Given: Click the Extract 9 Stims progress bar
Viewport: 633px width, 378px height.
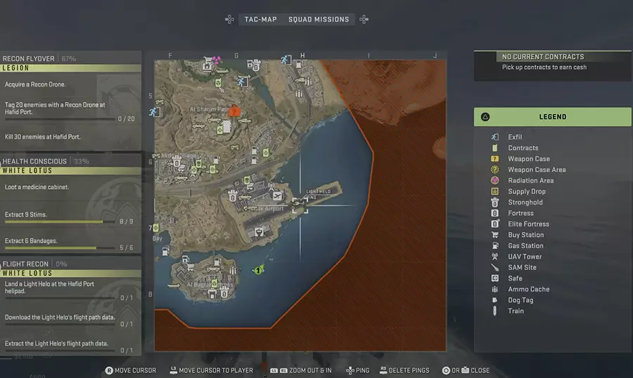Looking at the screenshot, I should 59,222.
